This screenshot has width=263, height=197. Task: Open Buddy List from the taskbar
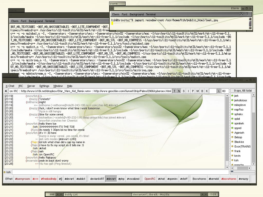coord(97,194)
